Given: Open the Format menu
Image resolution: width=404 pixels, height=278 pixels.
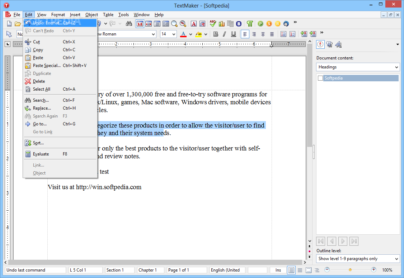Looking at the screenshot, I should (58, 15).
